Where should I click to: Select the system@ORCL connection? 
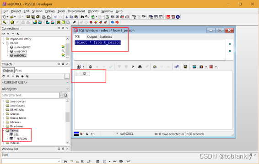click(x=23, y=47)
